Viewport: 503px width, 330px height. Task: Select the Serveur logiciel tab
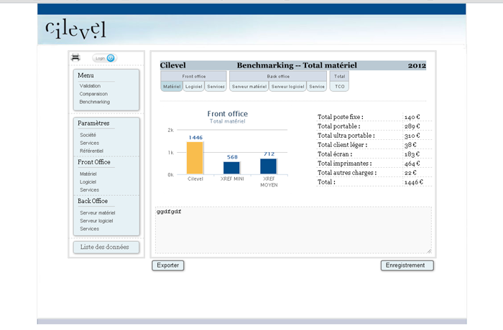point(287,86)
